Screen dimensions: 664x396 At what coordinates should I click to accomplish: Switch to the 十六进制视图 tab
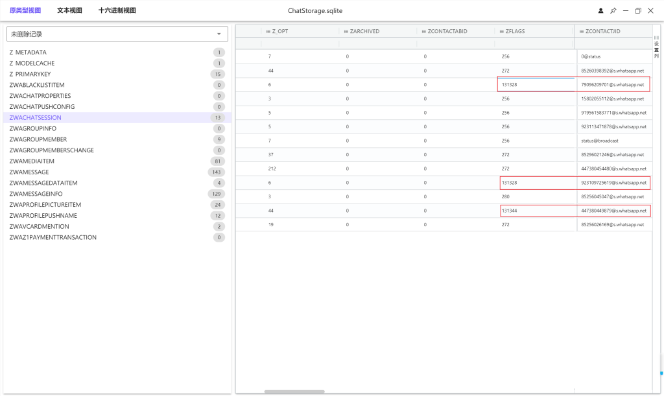pyautogui.click(x=117, y=11)
